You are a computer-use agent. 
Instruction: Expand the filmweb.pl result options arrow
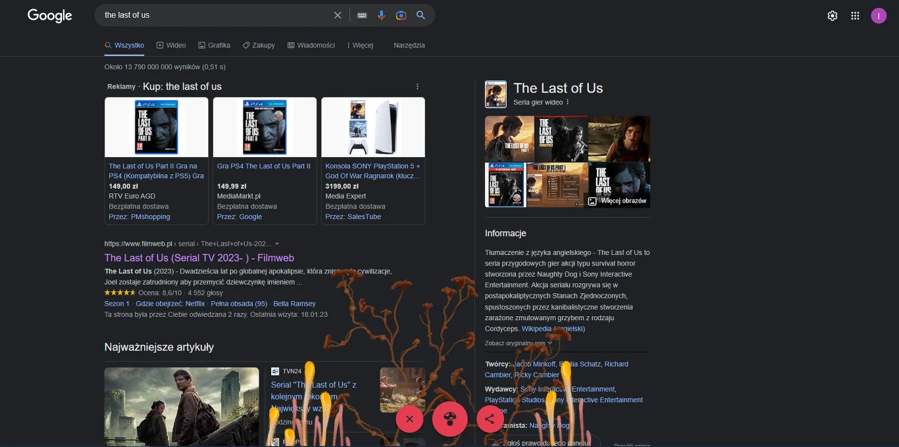pyautogui.click(x=278, y=244)
